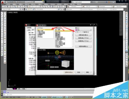
Task: Open the table style Standard dropdown
Action: [106, 6]
